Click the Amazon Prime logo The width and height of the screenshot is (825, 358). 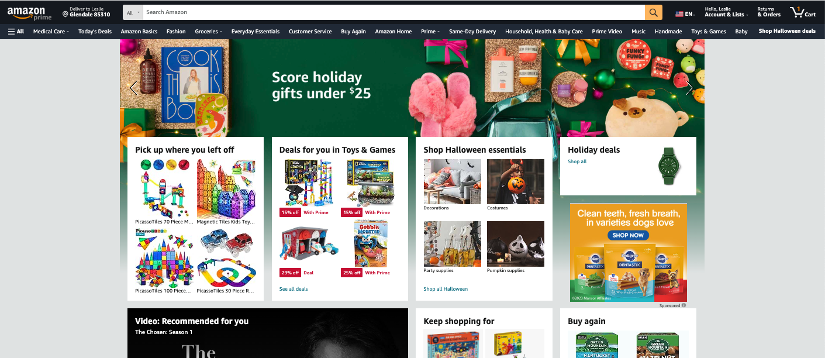(x=29, y=12)
